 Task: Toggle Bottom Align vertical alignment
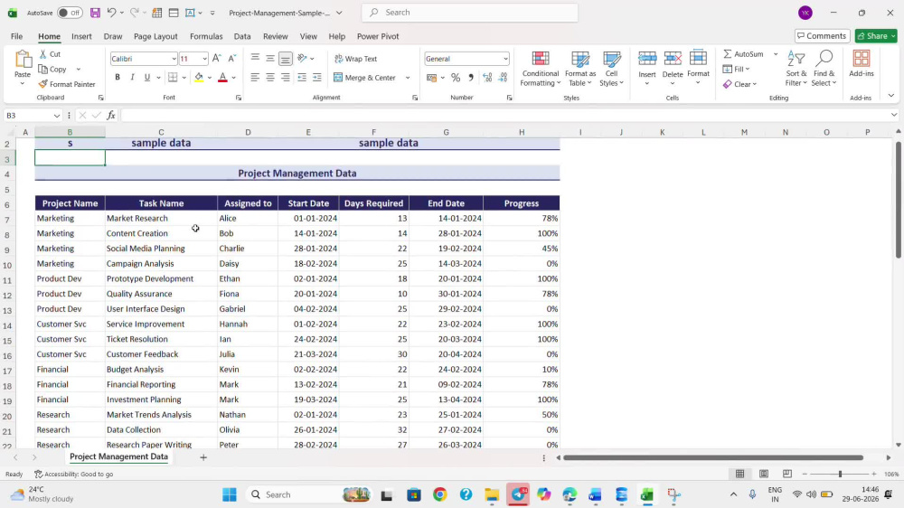[x=286, y=58]
